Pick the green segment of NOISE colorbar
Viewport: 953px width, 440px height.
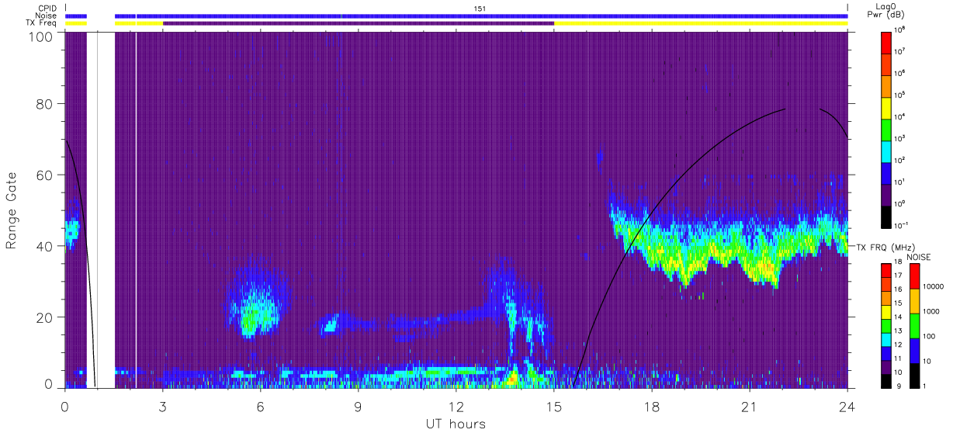(914, 325)
